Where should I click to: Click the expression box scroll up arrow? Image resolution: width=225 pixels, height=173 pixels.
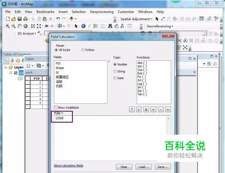coord(168,118)
